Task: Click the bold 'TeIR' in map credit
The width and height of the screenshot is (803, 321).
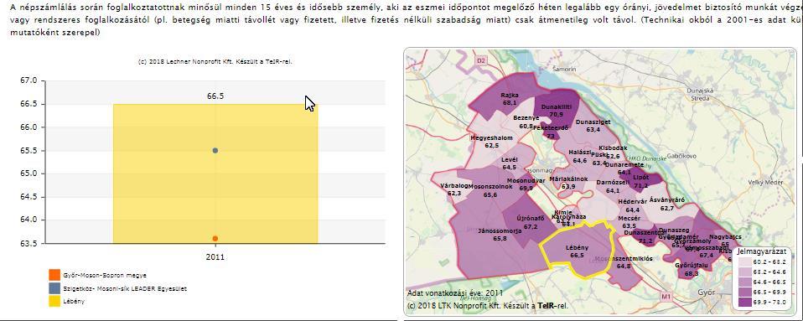Action: (x=546, y=306)
